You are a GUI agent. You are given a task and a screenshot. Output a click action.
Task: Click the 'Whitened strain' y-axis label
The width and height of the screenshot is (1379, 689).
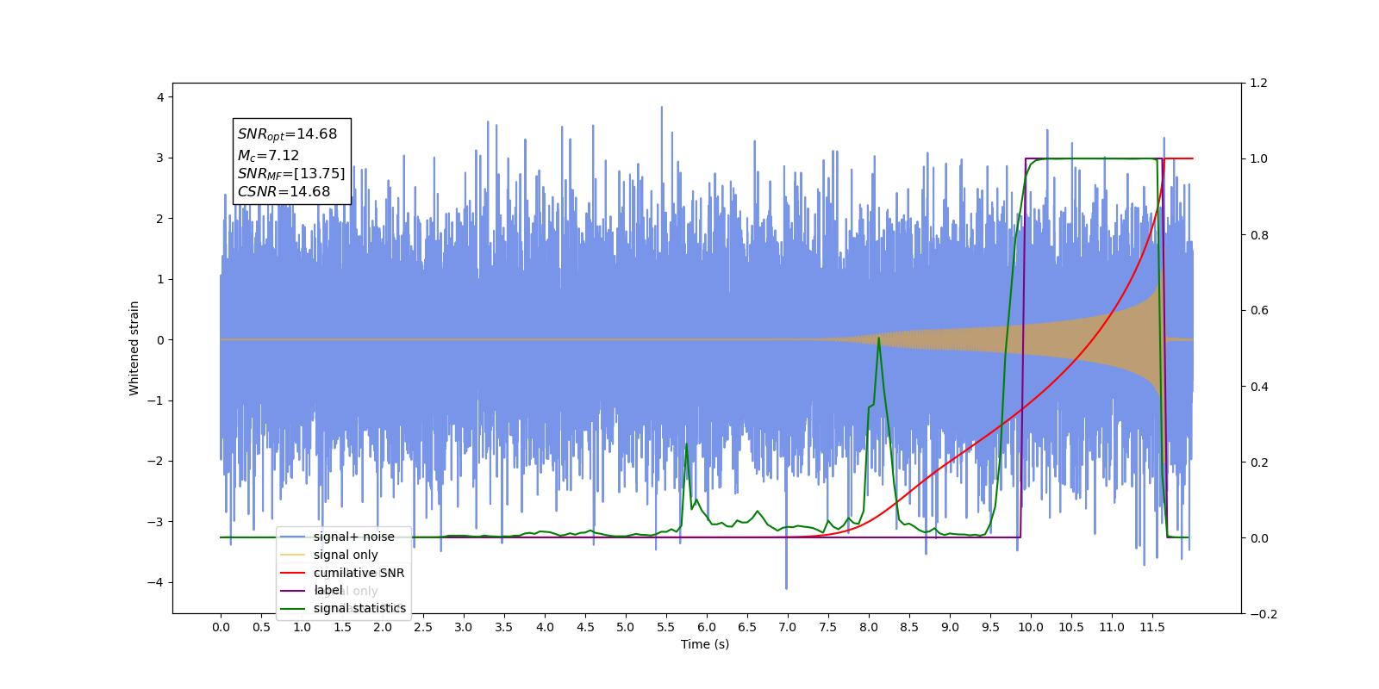click(x=134, y=348)
